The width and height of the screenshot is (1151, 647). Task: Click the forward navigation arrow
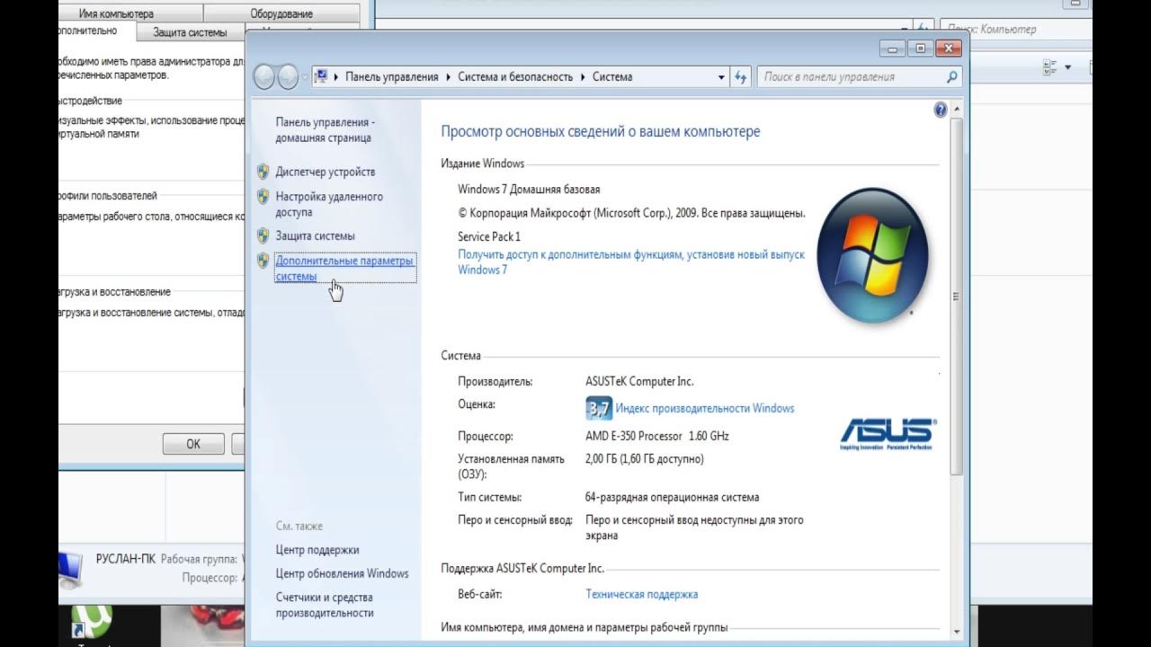click(x=288, y=77)
